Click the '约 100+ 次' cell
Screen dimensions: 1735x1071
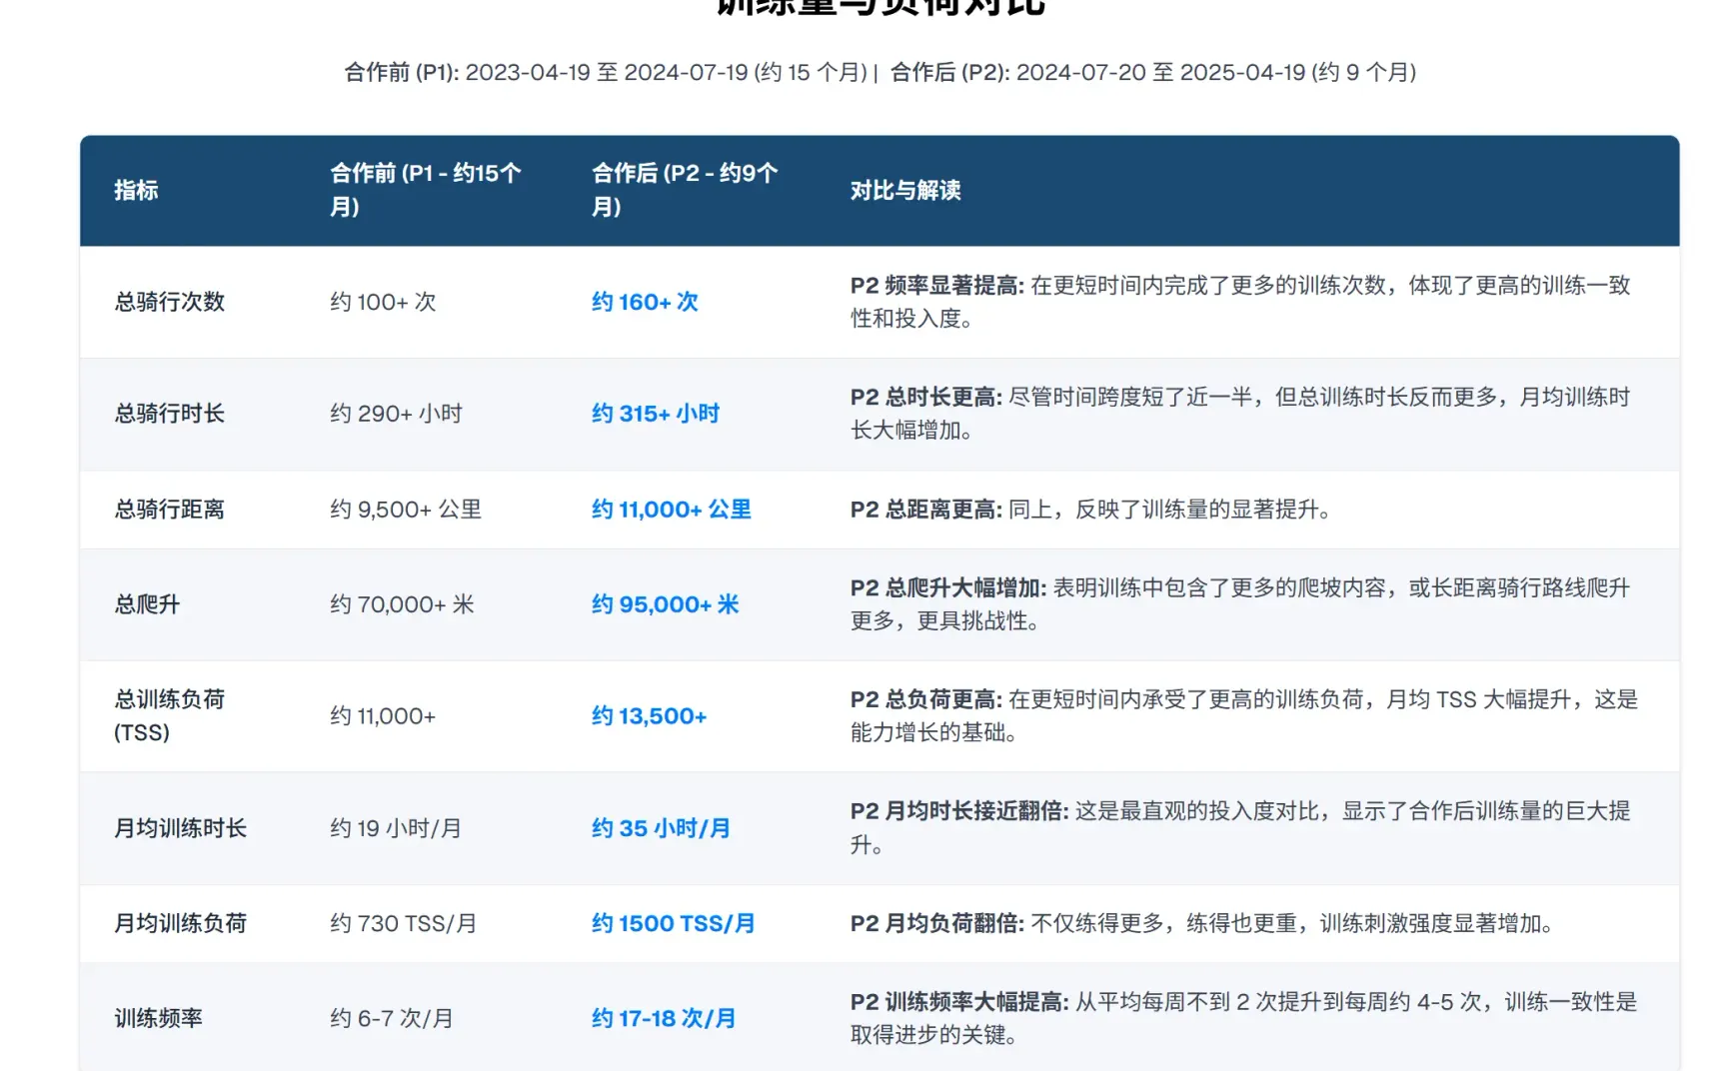(383, 302)
